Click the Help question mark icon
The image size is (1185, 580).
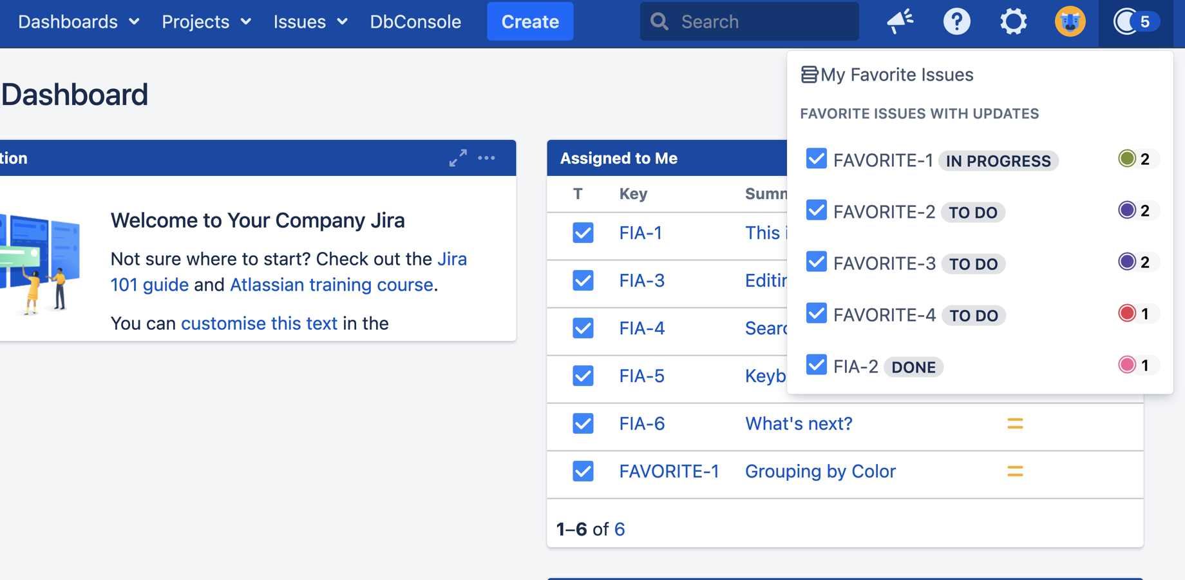[x=956, y=21]
